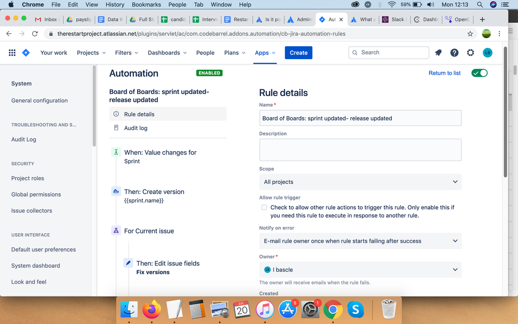
Task: Click the Description text area
Action: tap(360, 150)
